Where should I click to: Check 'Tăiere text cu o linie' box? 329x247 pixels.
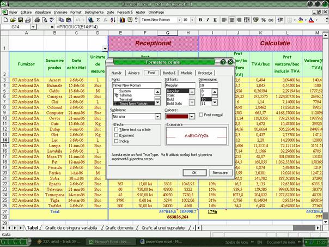point(116,130)
